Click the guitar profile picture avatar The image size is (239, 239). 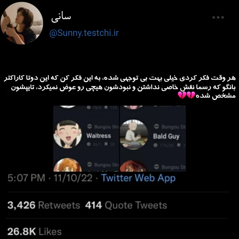pos(22,23)
